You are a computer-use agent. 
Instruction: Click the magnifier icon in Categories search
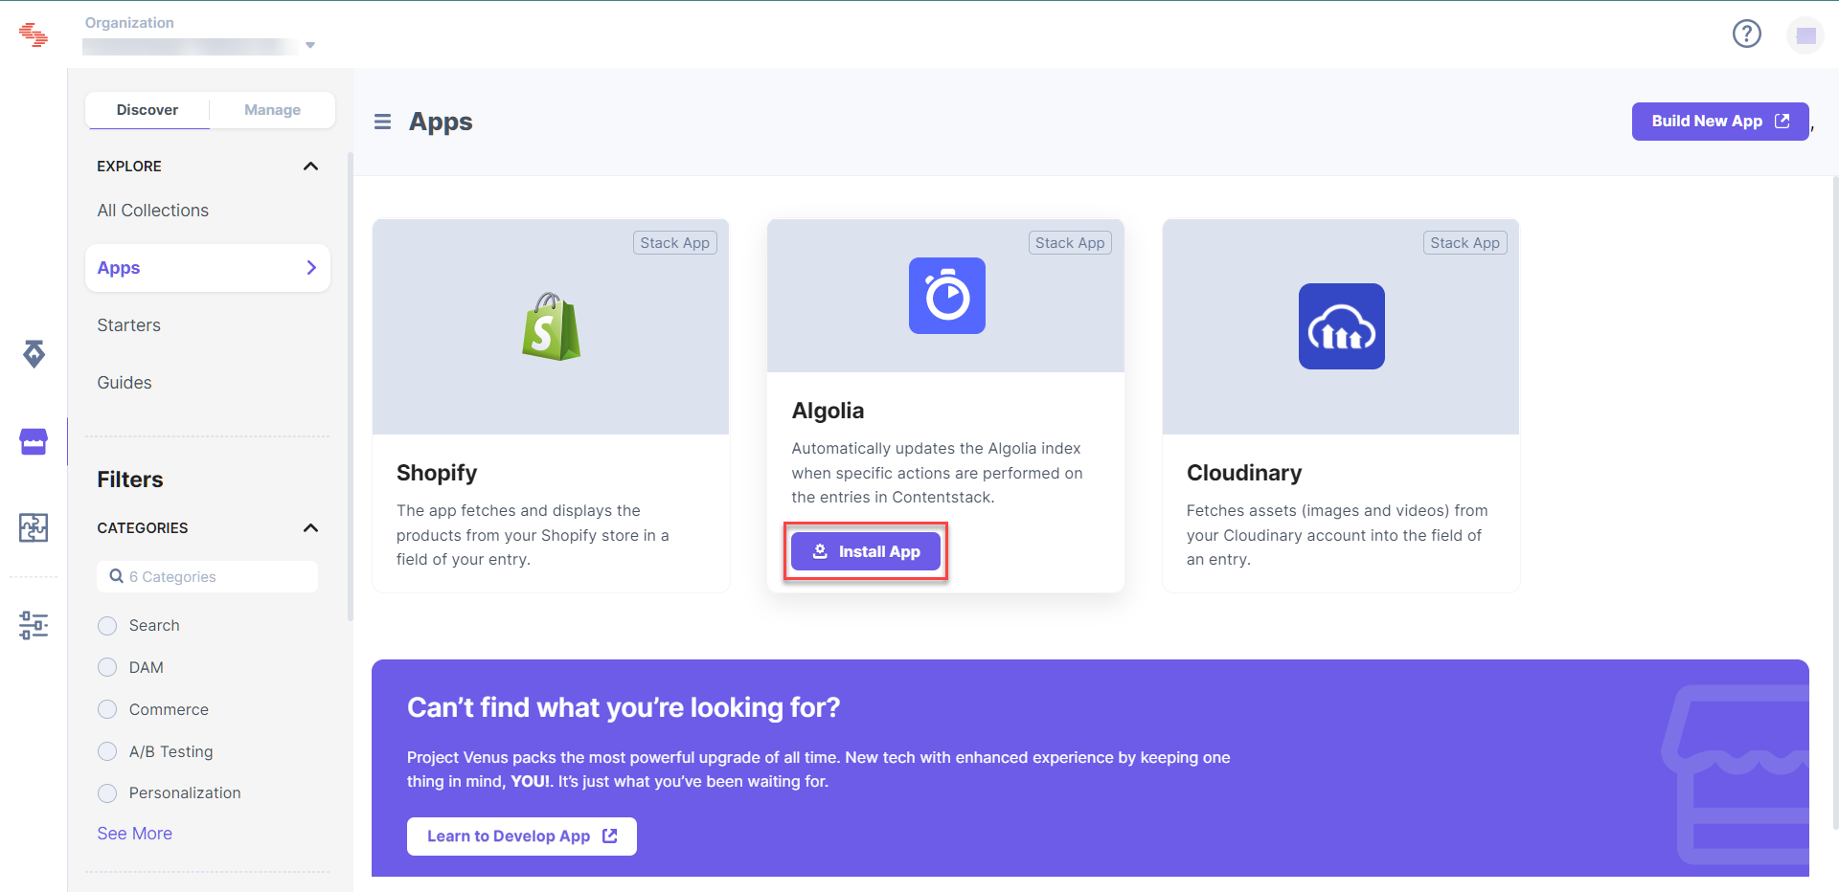pyautogui.click(x=117, y=576)
